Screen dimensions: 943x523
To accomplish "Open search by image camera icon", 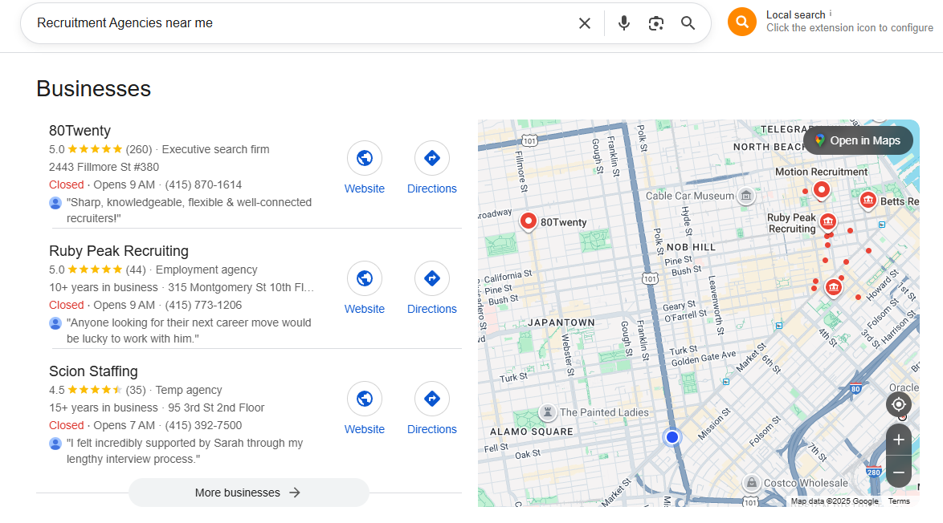I will 656,23.
